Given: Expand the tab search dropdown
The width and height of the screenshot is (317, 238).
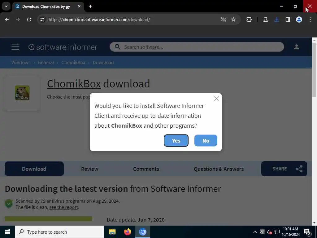Looking at the screenshot, I should tap(6, 6).
